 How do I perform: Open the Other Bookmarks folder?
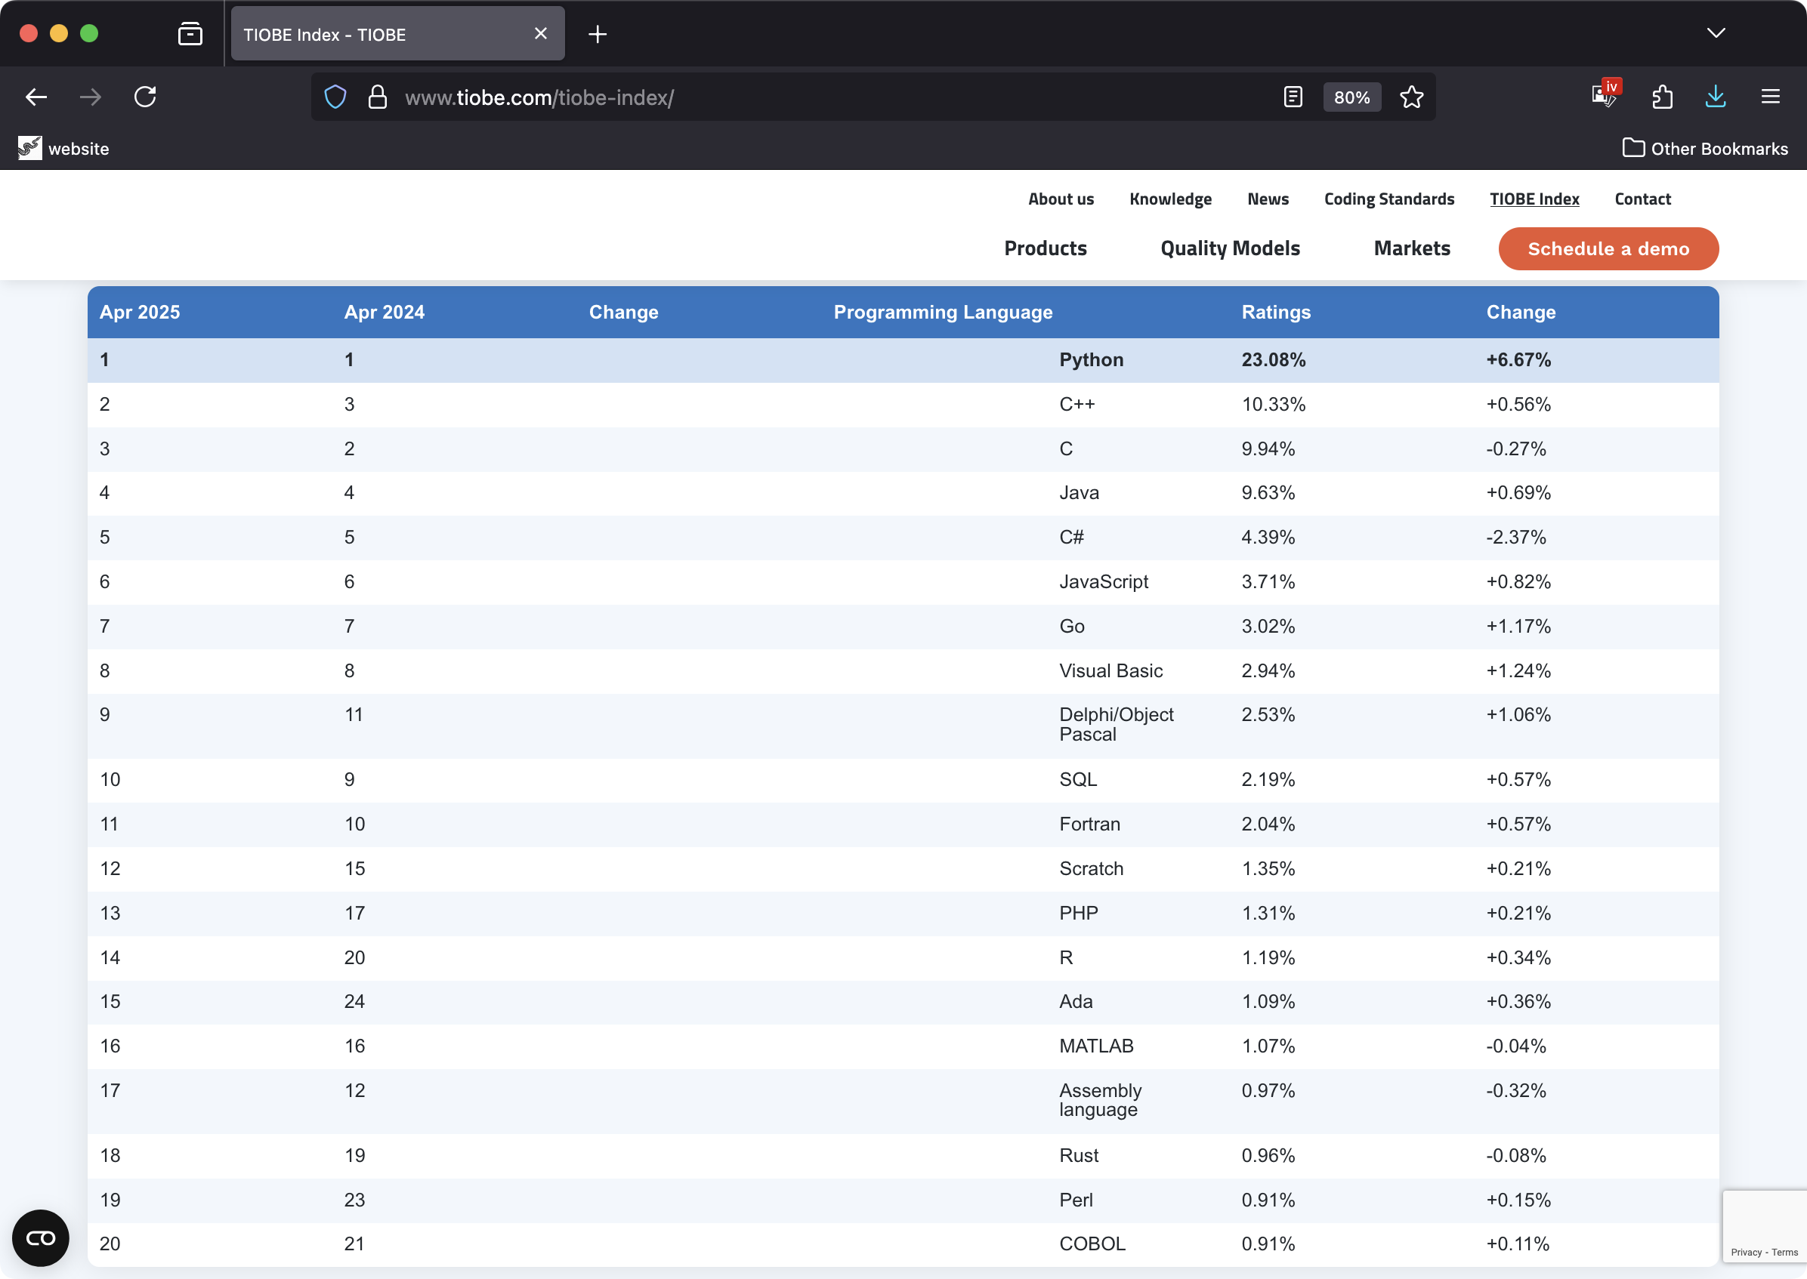1705,148
